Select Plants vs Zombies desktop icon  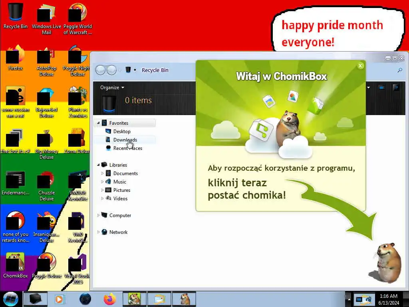[x=77, y=102]
